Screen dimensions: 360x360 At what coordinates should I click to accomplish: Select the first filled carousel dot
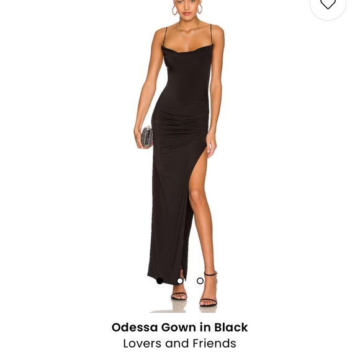(x=160, y=281)
